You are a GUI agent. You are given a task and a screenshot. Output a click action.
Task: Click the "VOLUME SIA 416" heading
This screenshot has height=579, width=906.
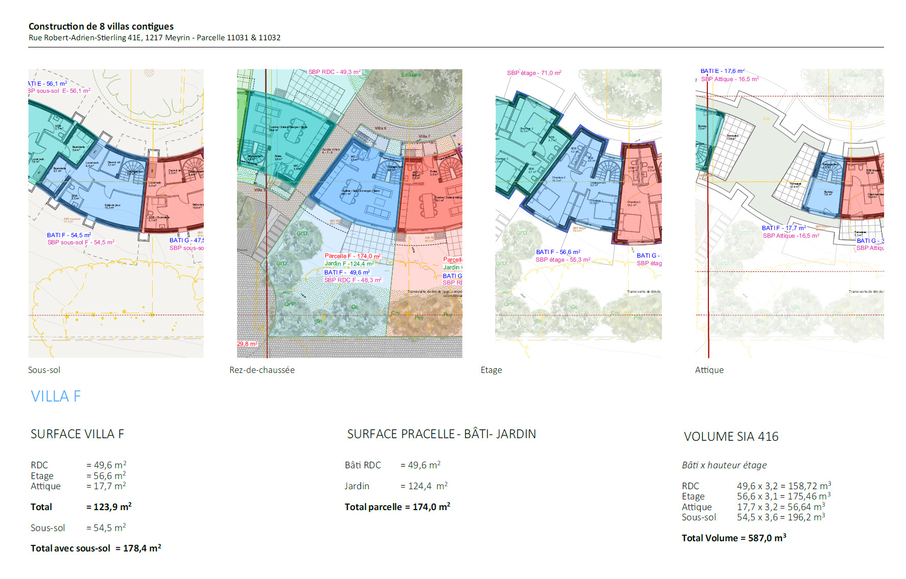731,437
